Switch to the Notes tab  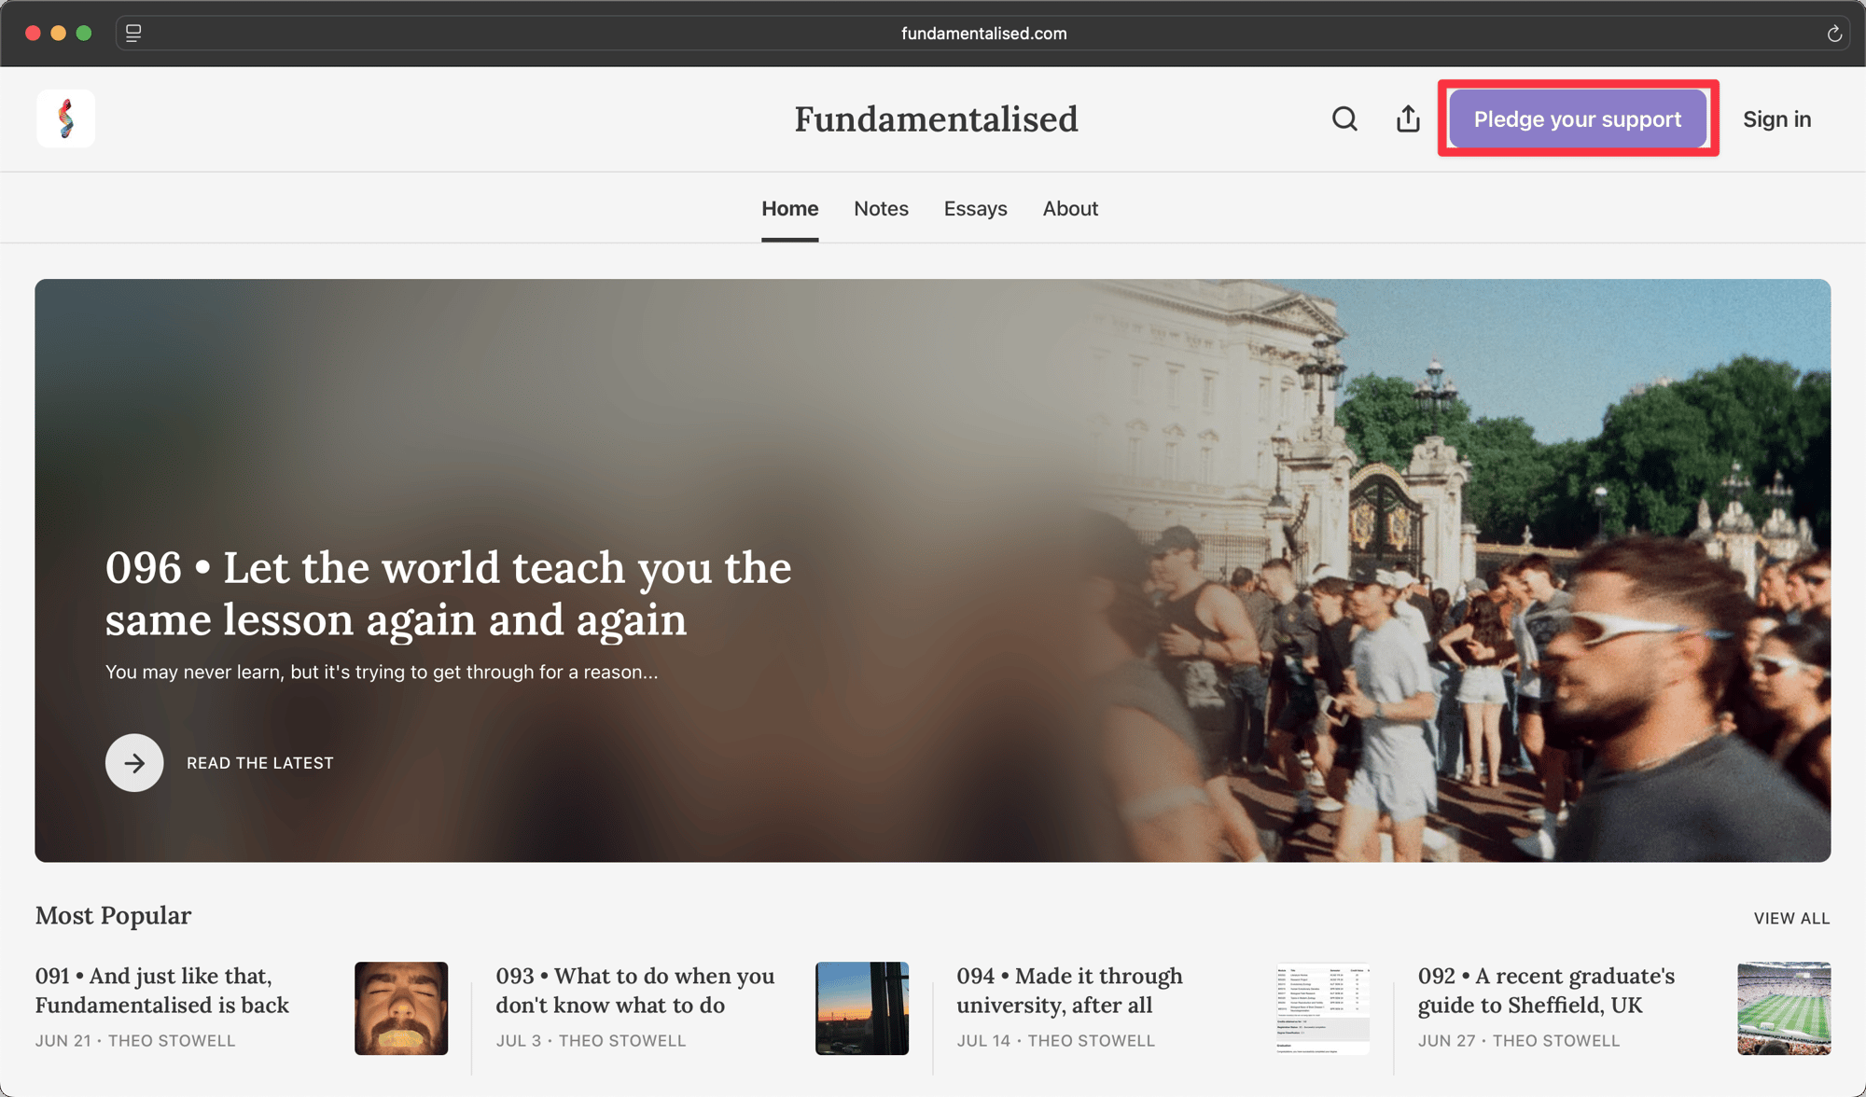point(881,208)
